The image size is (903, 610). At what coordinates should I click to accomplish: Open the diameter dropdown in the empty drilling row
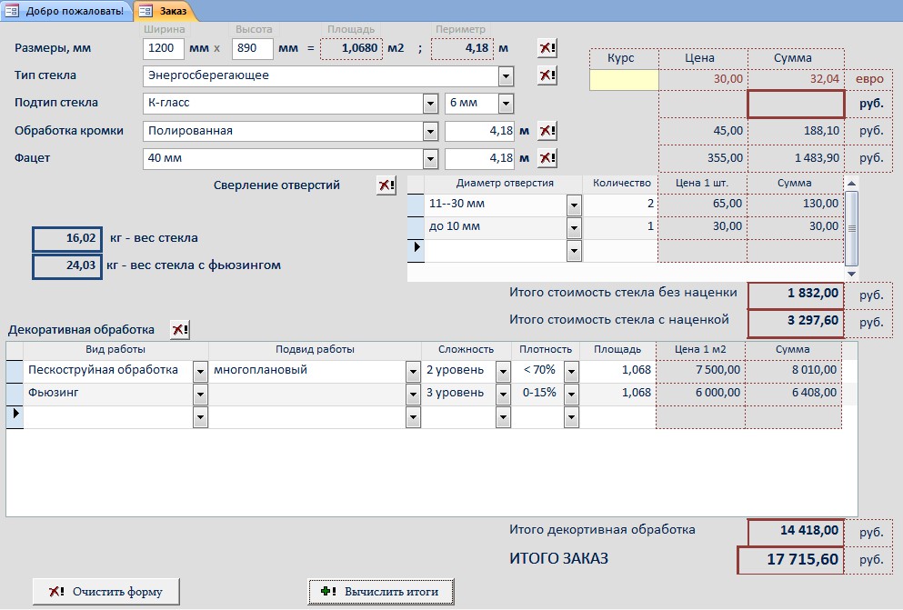point(574,251)
